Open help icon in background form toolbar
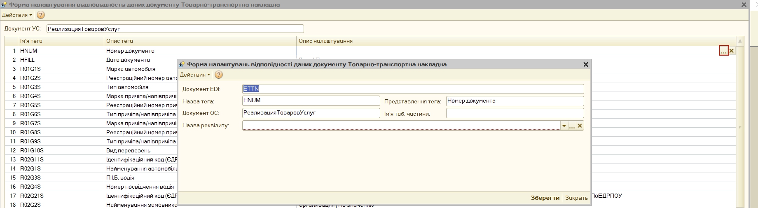The height and width of the screenshot is (208, 758). pos(41,15)
